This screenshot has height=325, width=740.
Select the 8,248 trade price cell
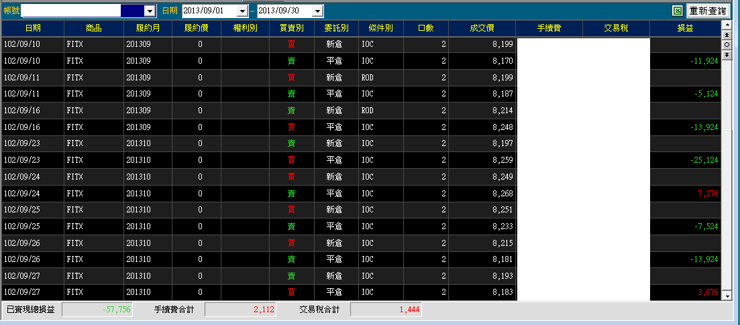click(x=482, y=127)
